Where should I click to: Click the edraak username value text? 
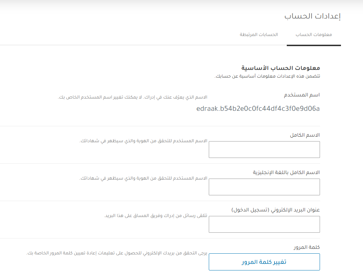(x=258, y=109)
